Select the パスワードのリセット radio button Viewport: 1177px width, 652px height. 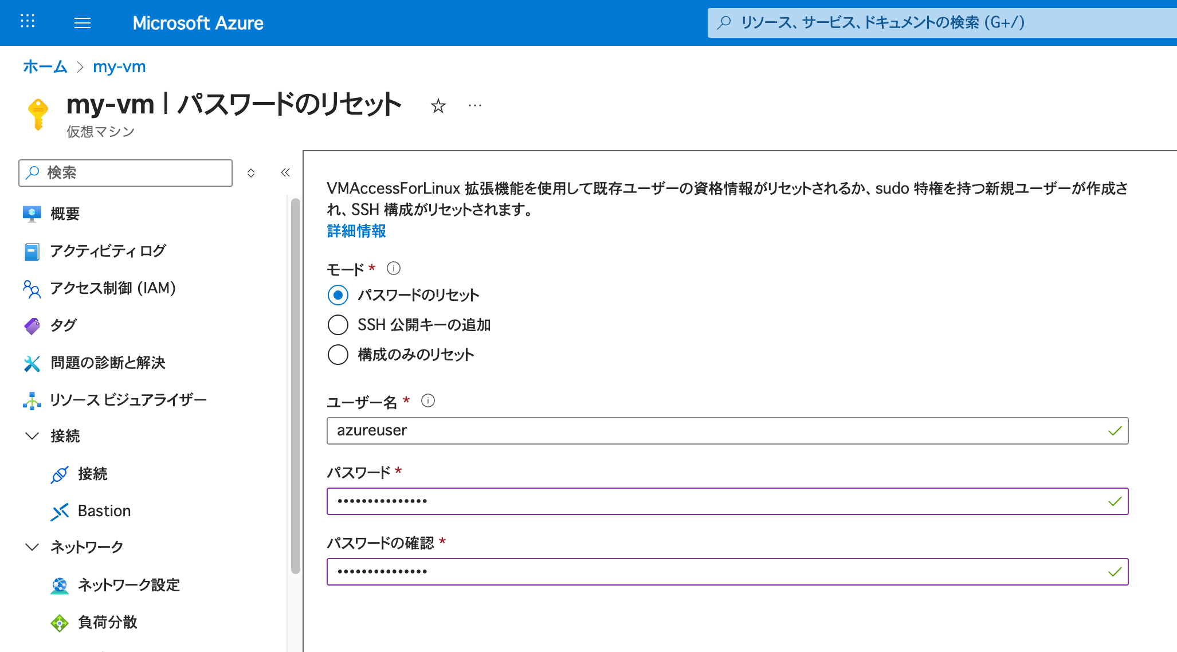click(x=338, y=295)
